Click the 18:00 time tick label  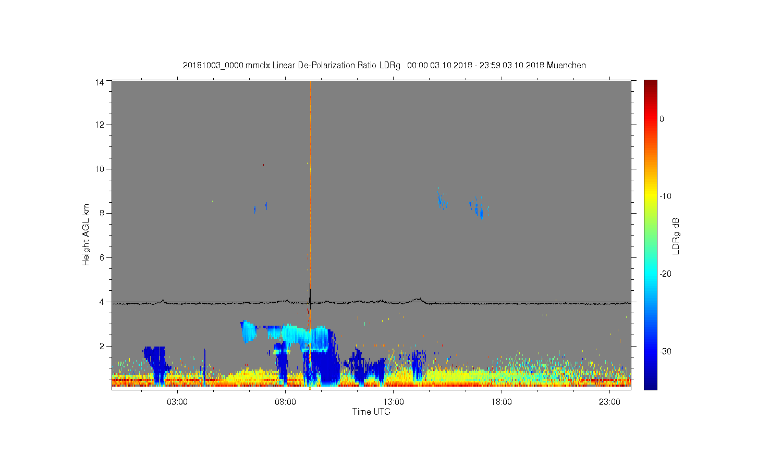tap(502, 402)
